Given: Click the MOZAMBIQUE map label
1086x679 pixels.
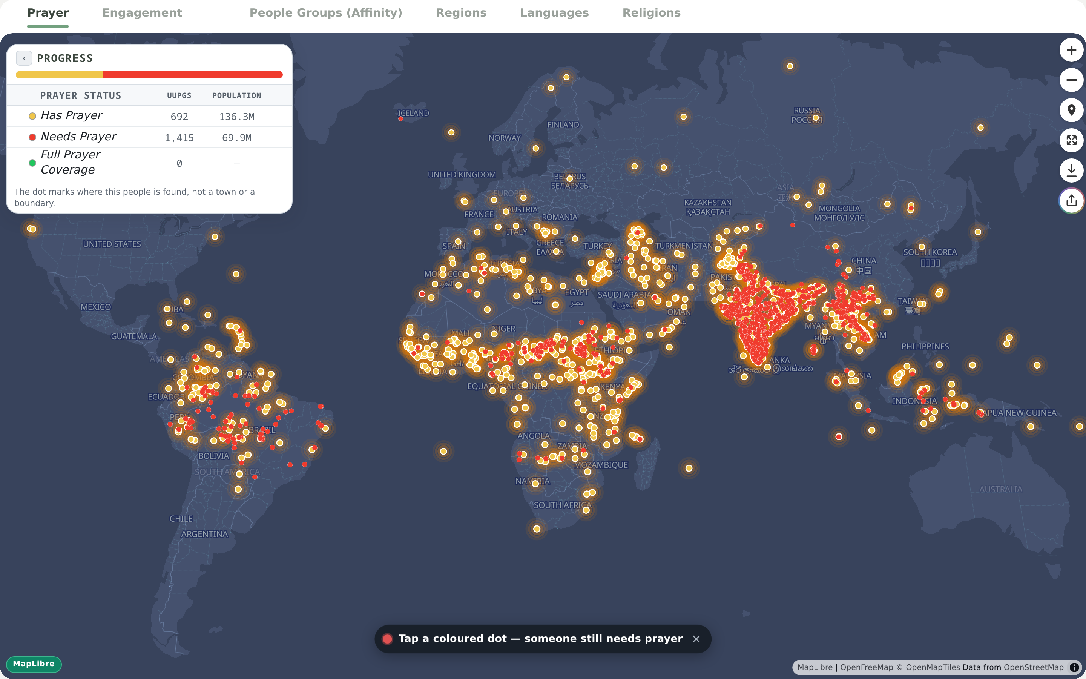Looking at the screenshot, I should coord(600,465).
